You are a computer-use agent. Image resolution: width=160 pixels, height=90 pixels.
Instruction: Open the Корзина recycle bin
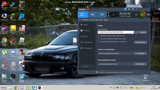(145, 77)
